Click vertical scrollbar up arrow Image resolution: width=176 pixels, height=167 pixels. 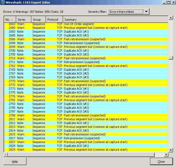pyautogui.click(x=171, y=18)
